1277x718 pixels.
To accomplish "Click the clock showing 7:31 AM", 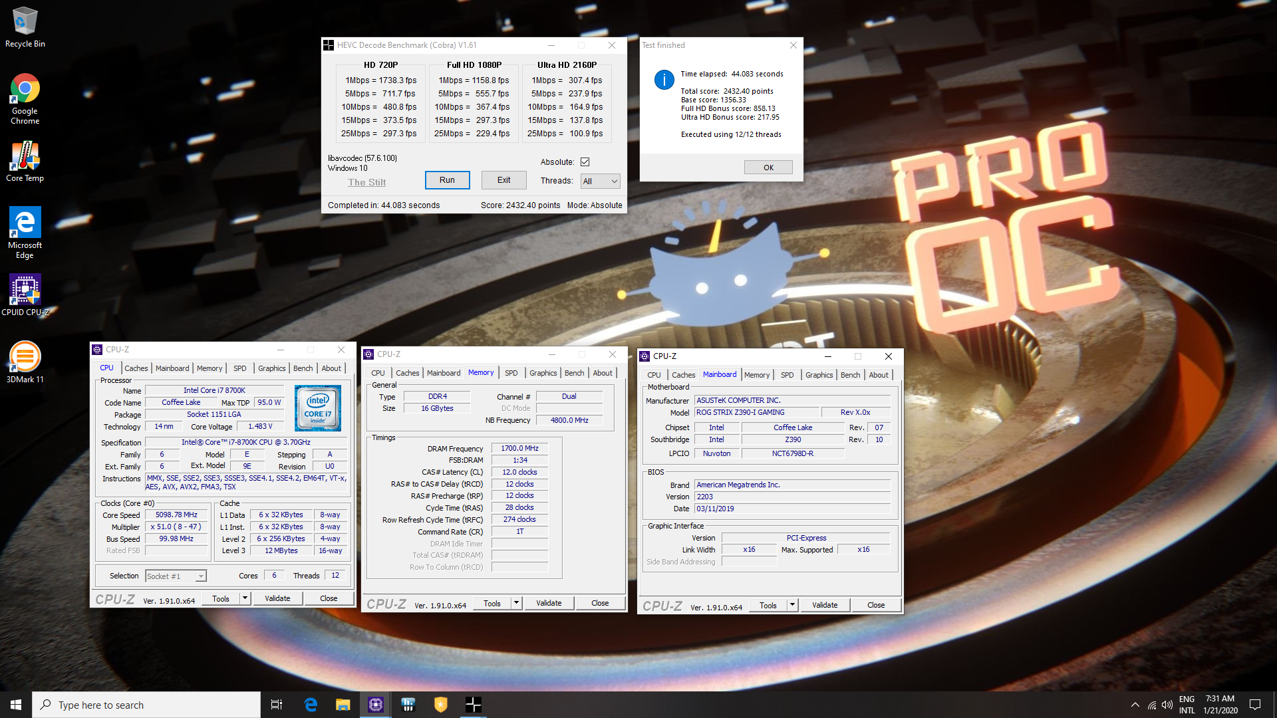I will [x=1220, y=705].
